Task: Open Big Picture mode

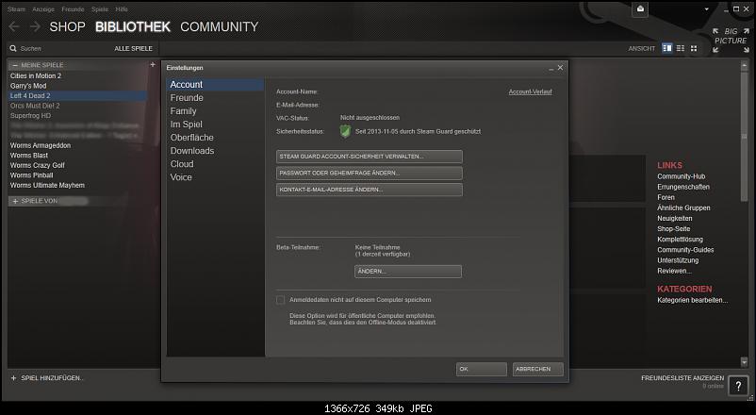Action: (x=731, y=34)
